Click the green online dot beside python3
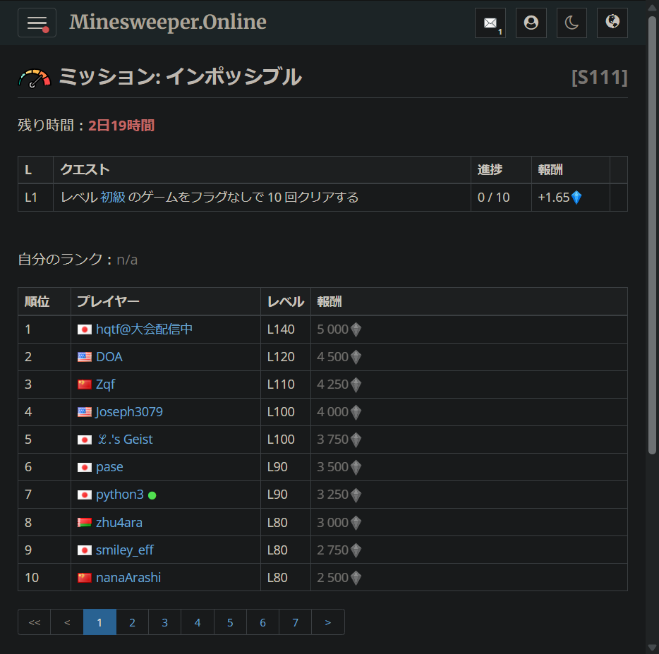Image resolution: width=659 pixels, height=654 pixels. pos(152,495)
